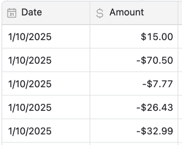Select the date cell in the -$70.50 row
This screenshot has height=145, width=182.
[46, 60]
